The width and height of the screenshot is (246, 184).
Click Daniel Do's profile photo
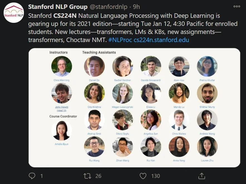pyautogui.click(x=94, y=66)
